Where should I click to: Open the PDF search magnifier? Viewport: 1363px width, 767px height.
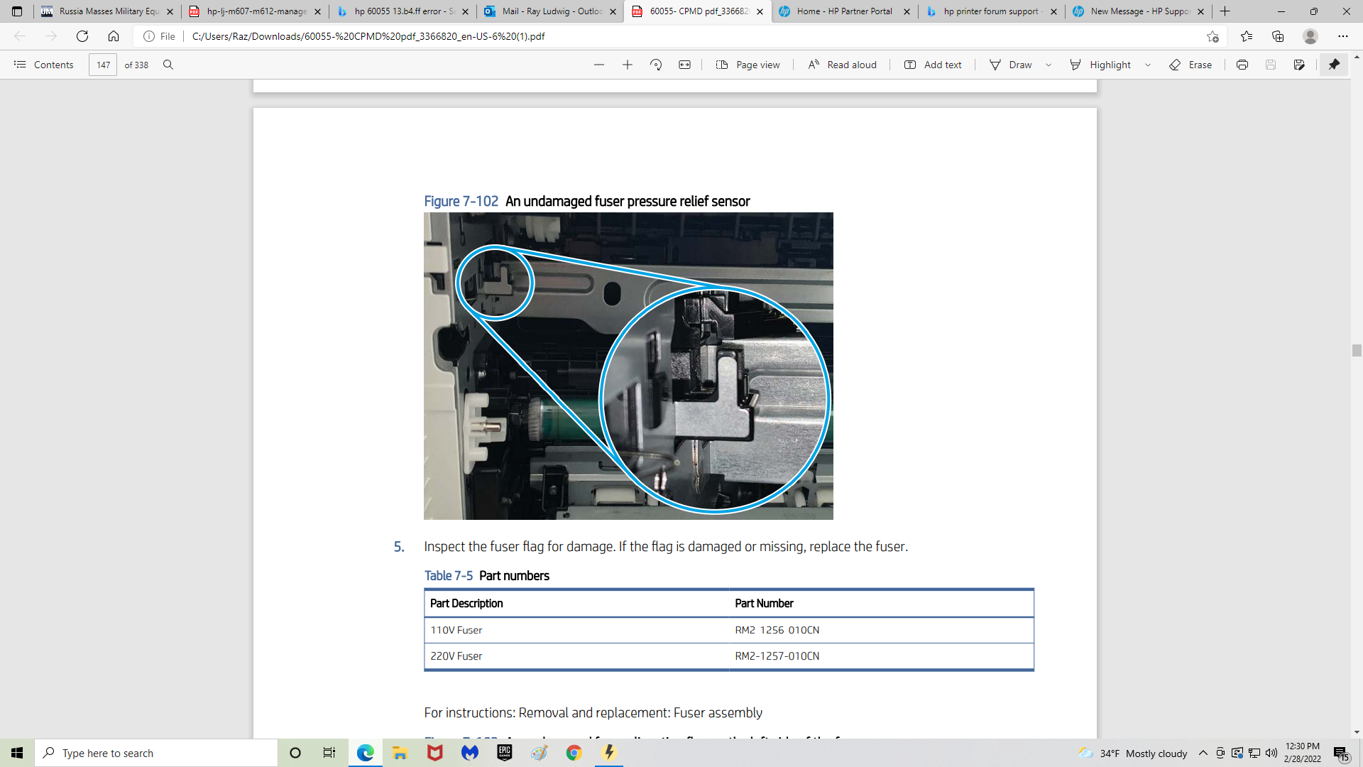168,65
